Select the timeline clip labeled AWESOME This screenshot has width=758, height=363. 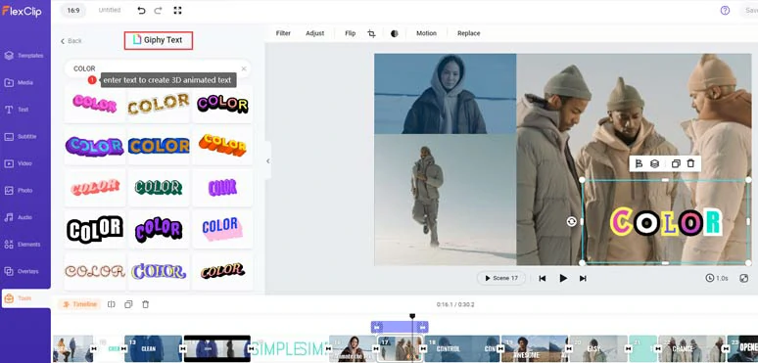(535, 348)
